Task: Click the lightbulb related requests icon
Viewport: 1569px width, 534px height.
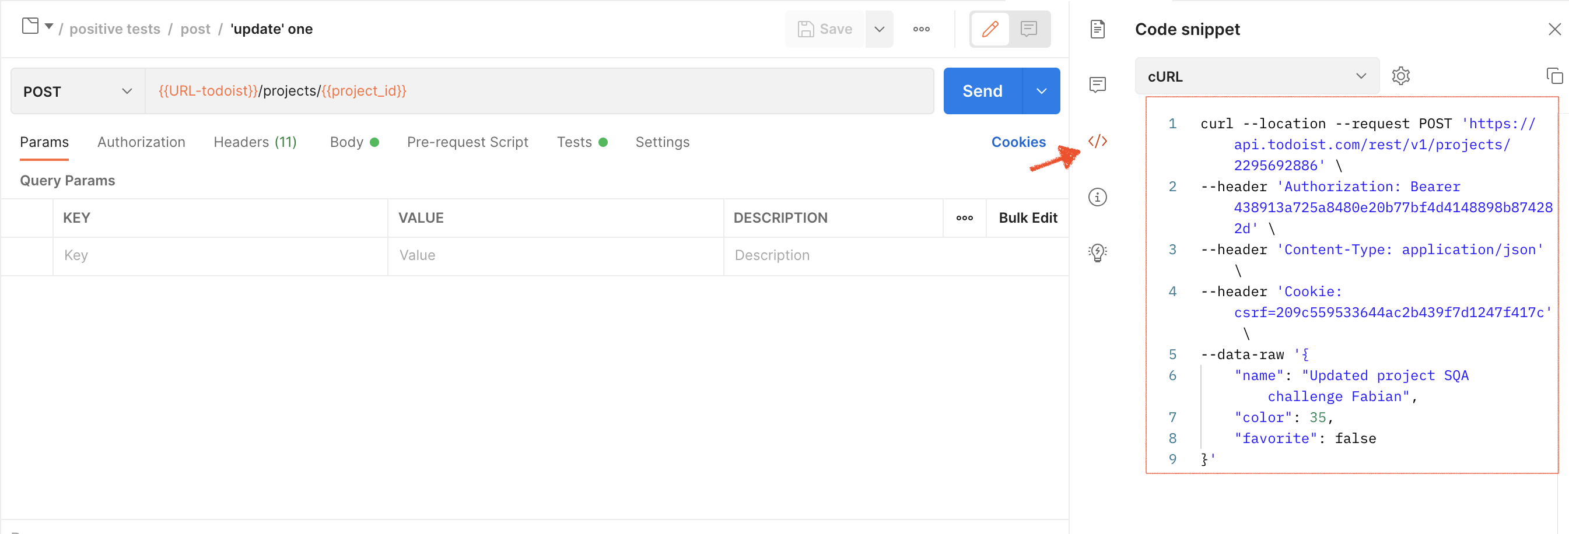Action: pyautogui.click(x=1097, y=252)
